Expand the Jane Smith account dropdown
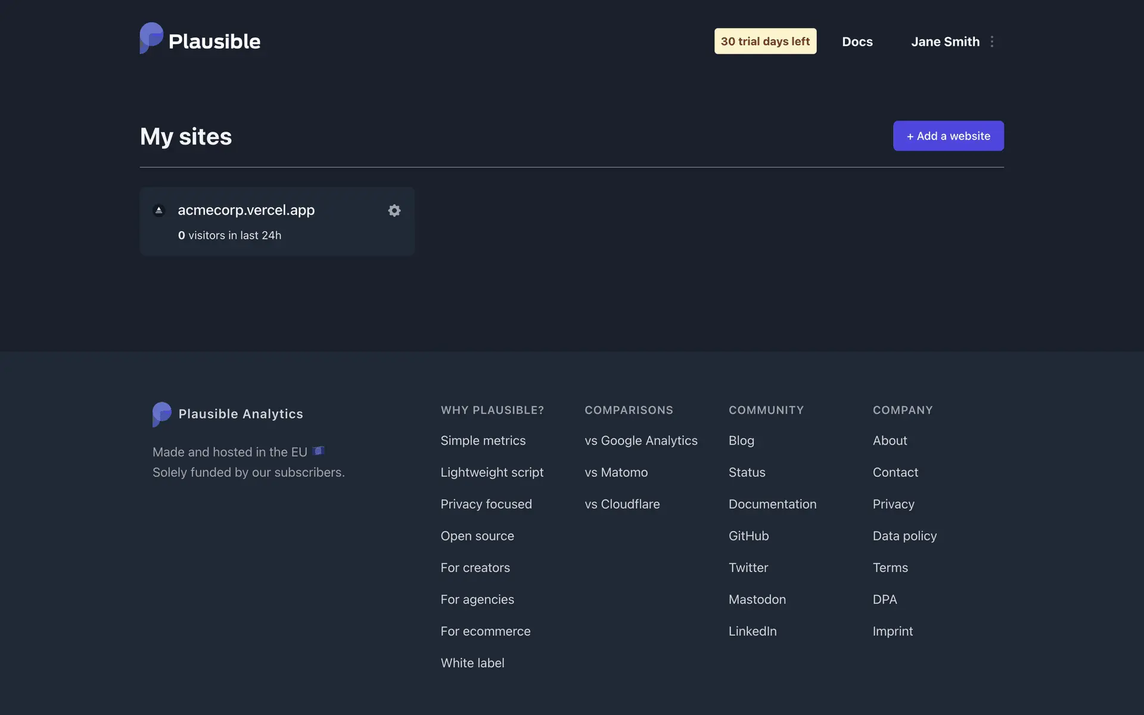Image resolution: width=1144 pixels, height=715 pixels. [x=945, y=42]
